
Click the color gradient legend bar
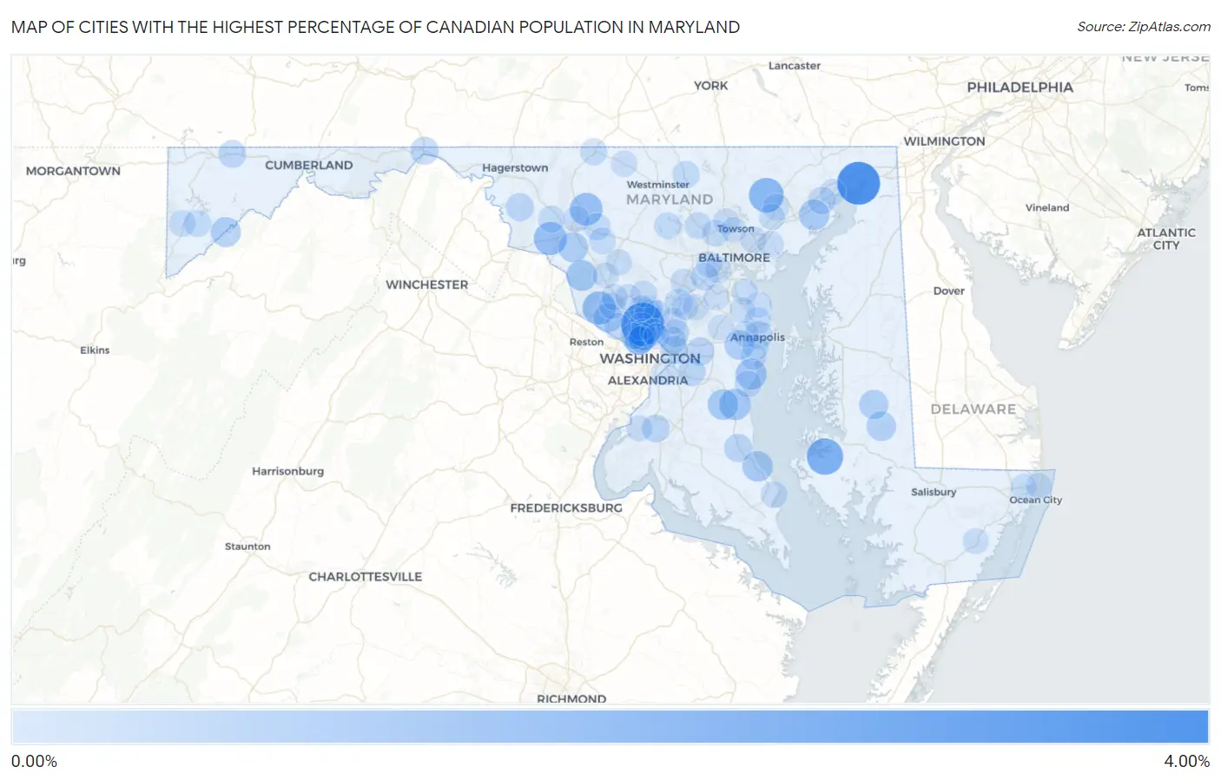click(x=610, y=727)
